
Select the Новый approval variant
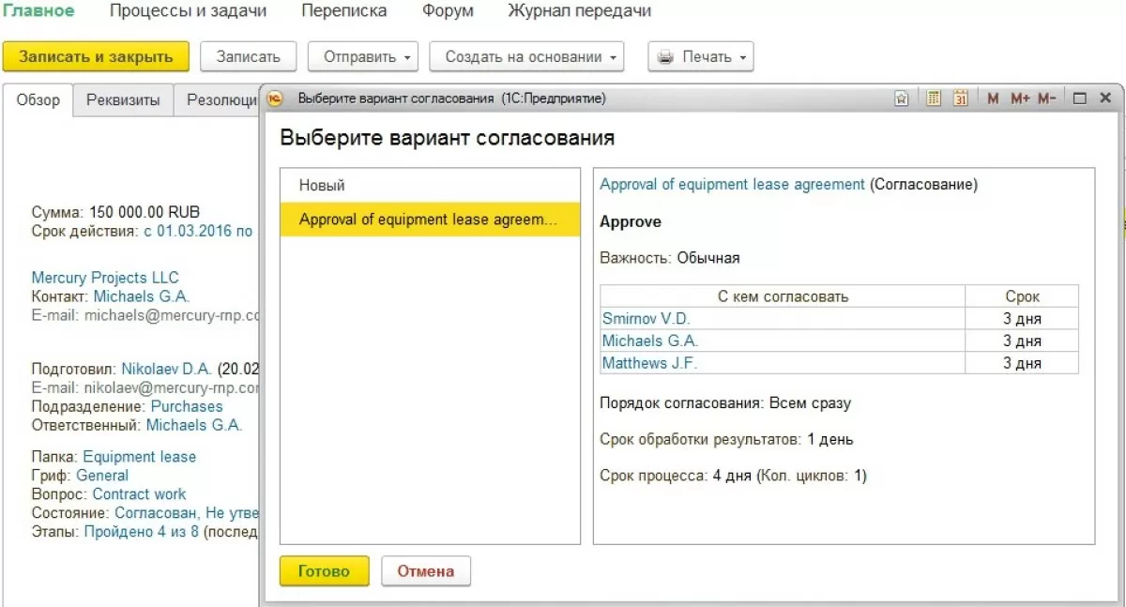coord(322,186)
